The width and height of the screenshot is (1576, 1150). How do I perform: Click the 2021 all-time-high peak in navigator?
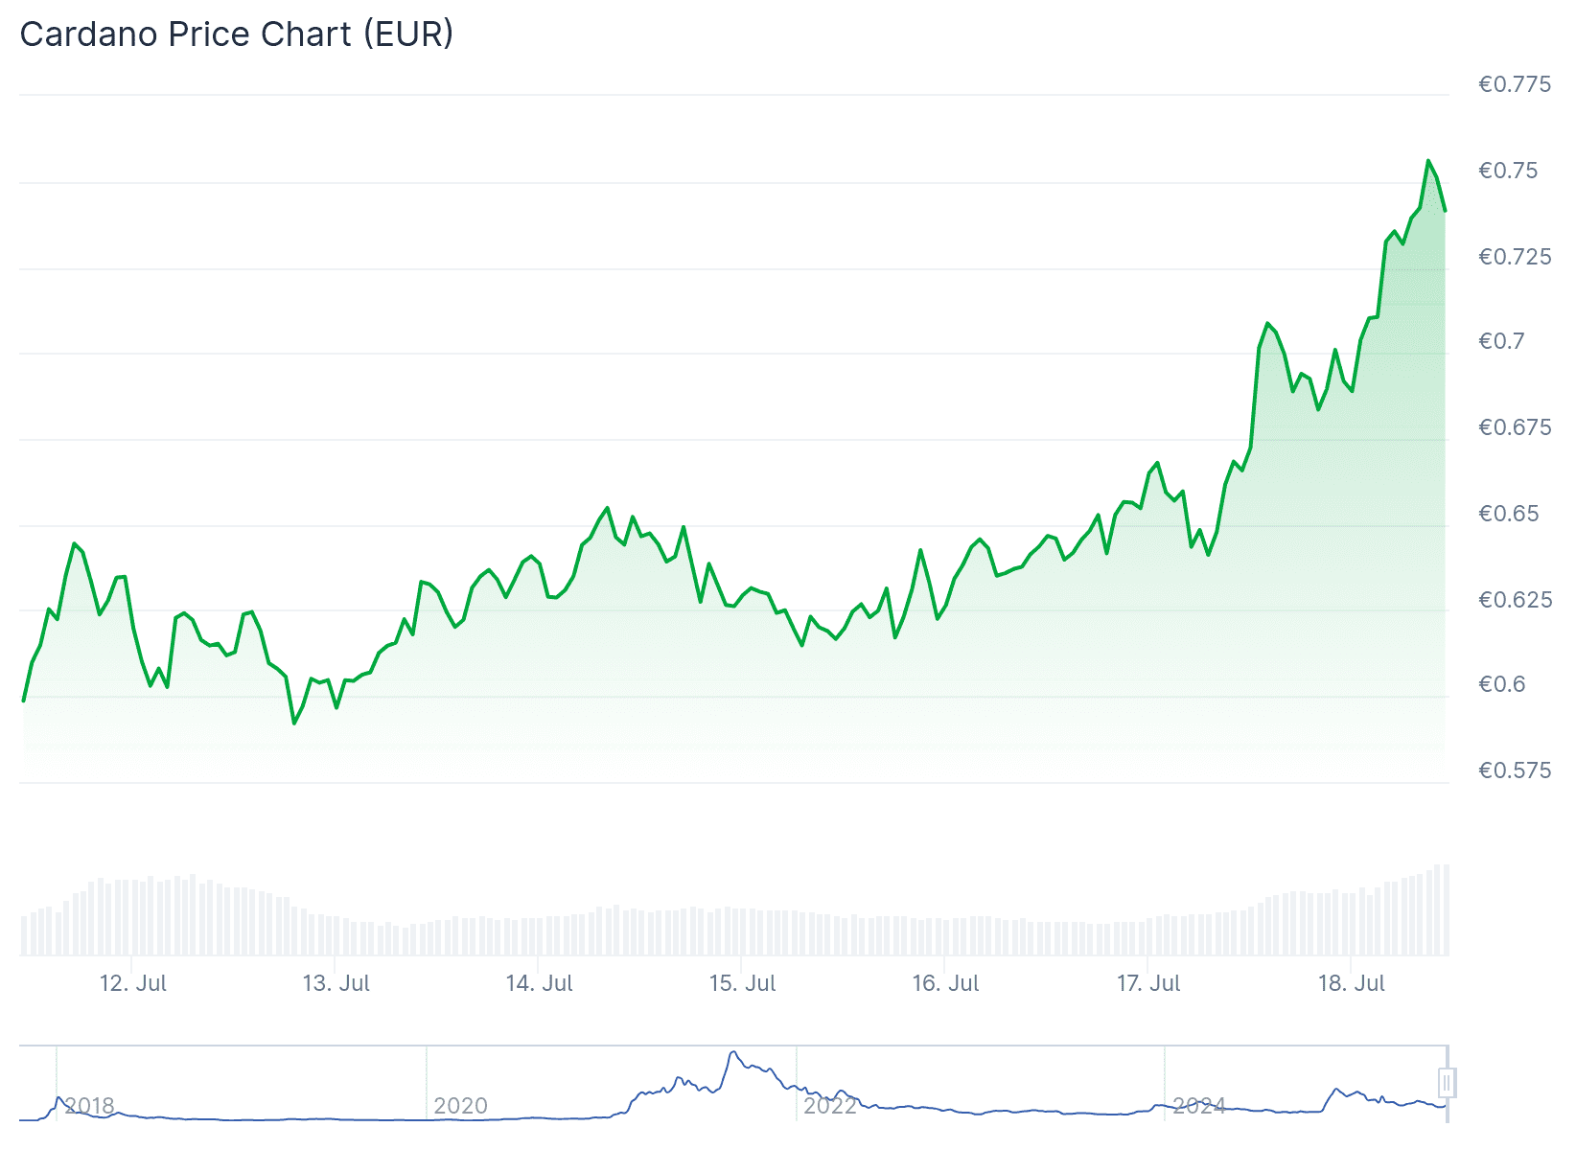coord(733,1053)
